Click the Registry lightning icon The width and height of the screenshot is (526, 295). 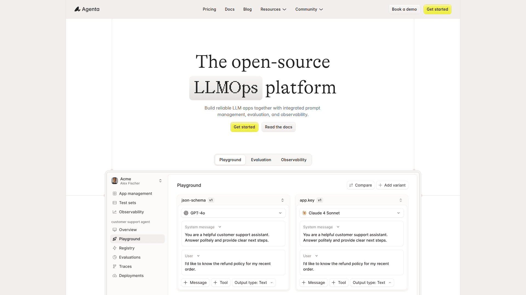point(115,248)
